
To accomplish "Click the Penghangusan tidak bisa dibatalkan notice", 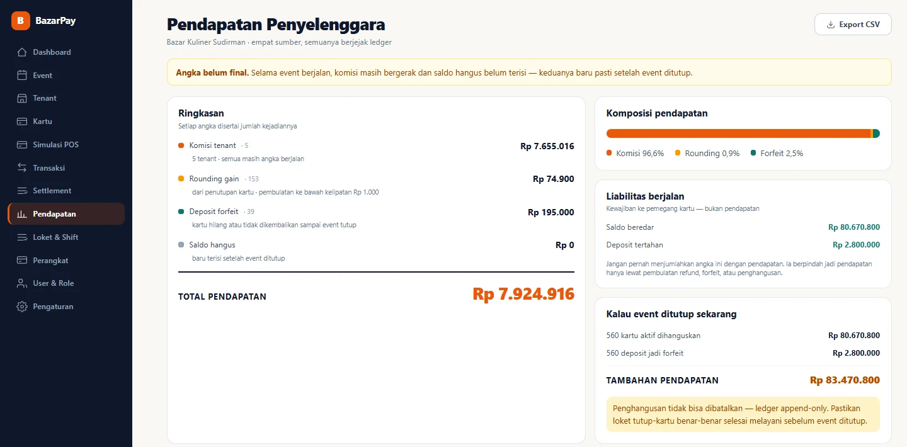I will click(743, 414).
